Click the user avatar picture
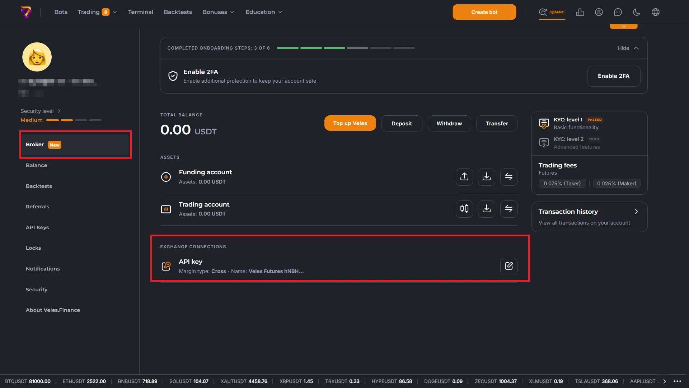This screenshot has height=388, width=689. (x=37, y=57)
